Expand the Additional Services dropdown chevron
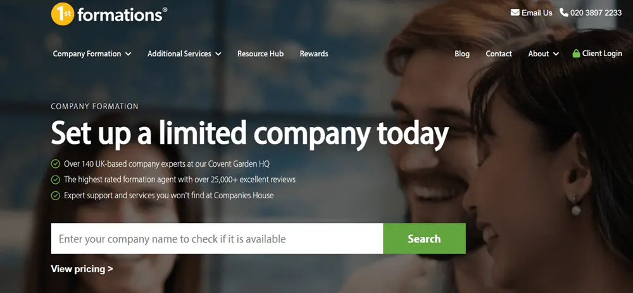633x293 pixels. 218,54
